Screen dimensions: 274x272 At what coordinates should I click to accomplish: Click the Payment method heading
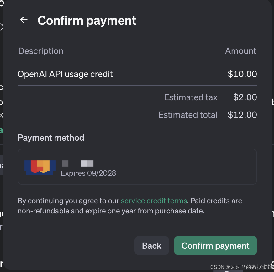51,138
